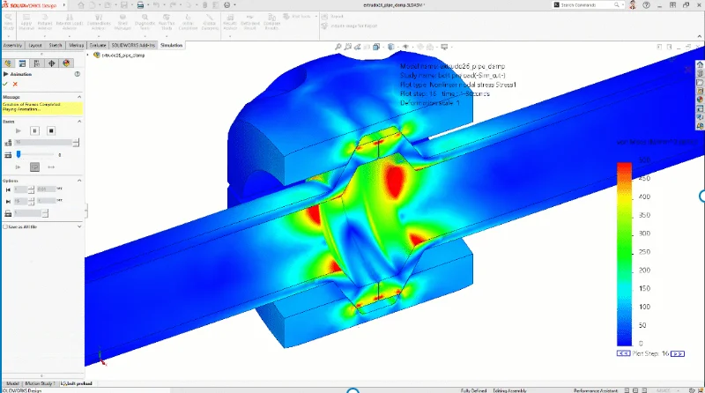The height and width of the screenshot is (393, 705).
Task: Click the Display Style cube icon
Action: (391, 47)
